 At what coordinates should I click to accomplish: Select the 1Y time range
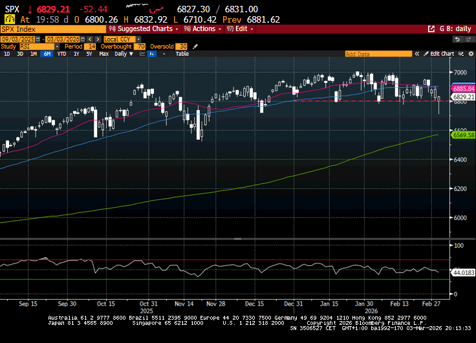76,54
